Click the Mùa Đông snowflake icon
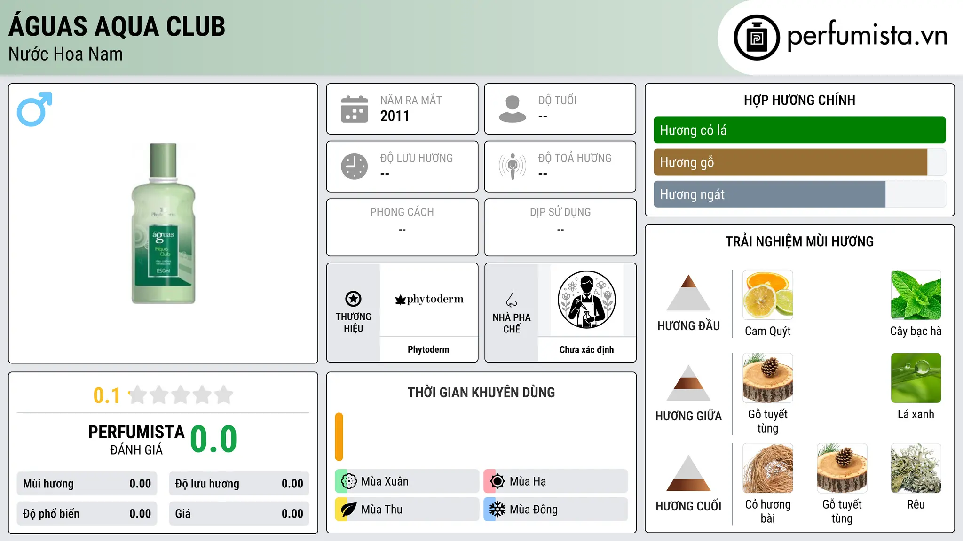The height and width of the screenshot is (541, 963). point(497,510)
